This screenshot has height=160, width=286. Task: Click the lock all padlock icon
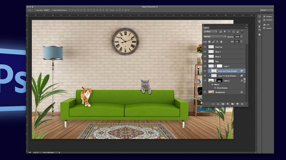(221, 42)
